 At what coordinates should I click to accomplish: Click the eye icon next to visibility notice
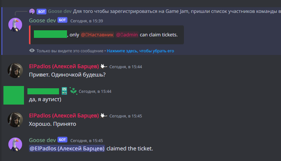(x=32, y=51)
